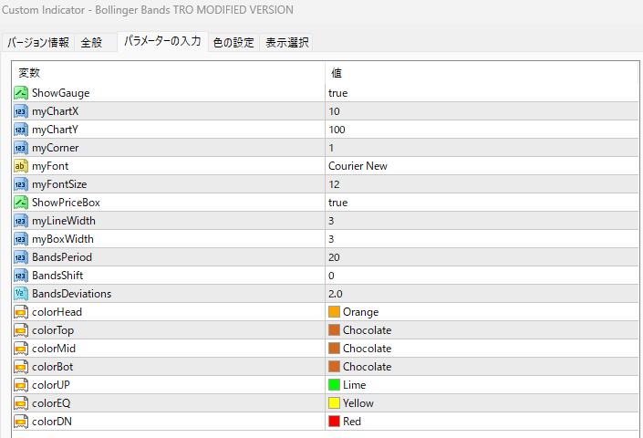Edit the Courier New font value
The height and width of the screenshot is (438, 643).
(358, 166)
